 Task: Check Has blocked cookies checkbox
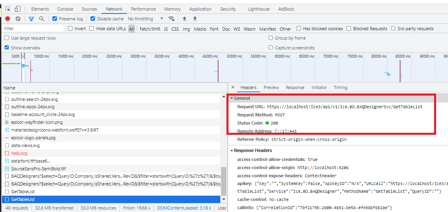(299, 29)
